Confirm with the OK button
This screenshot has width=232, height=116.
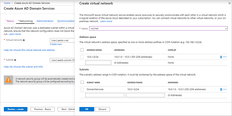[87, 109]
